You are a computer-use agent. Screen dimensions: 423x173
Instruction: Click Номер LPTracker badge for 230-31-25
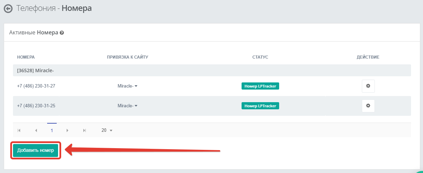coord(260,106)
